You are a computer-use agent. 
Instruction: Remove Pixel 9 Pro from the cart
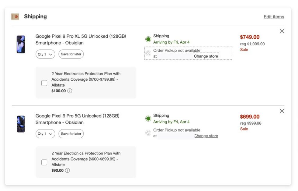(x=282, y=111)
